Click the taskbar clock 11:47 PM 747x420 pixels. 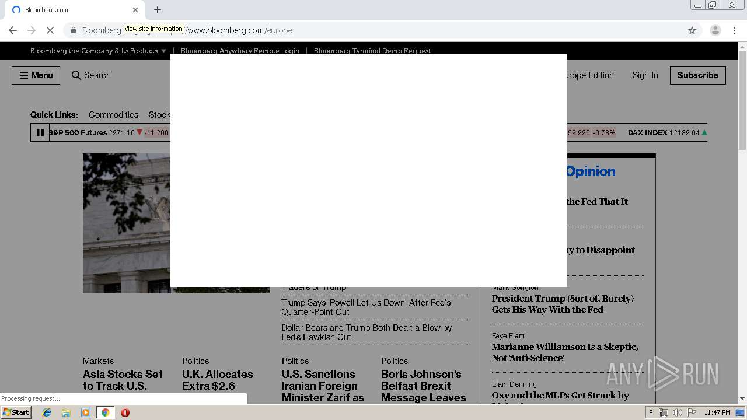717,412
